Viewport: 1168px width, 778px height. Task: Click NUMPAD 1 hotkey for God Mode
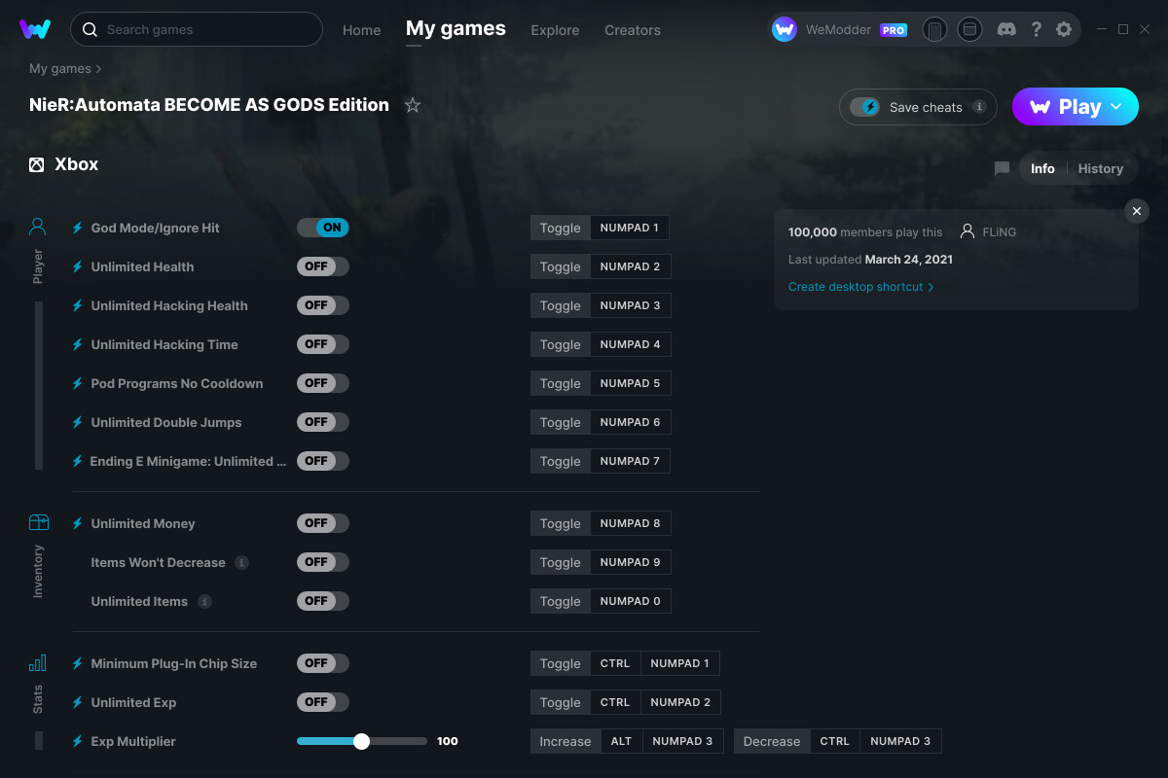pos(630,228)
